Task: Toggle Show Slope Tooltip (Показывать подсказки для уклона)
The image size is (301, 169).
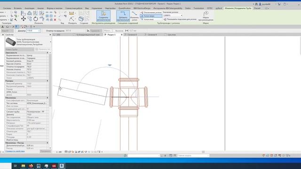Action: pyautogui.click(x=180, y=19)
